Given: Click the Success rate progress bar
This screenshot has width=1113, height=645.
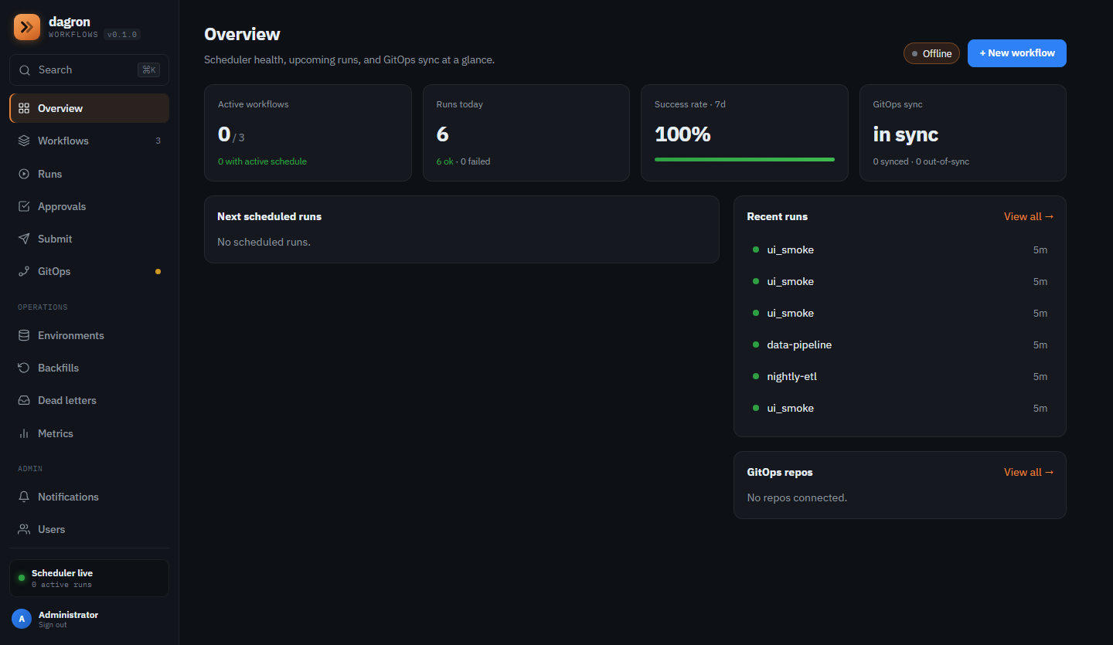Looking at the screenshot, I should [x=744, y=159].
